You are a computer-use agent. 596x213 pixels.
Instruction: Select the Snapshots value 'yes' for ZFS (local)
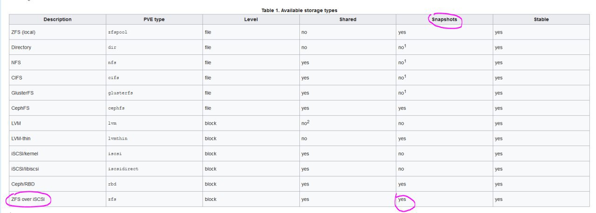[x=402, y=33]
